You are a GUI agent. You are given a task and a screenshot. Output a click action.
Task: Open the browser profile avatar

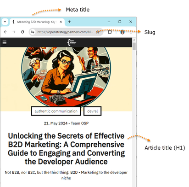point(122,32)
